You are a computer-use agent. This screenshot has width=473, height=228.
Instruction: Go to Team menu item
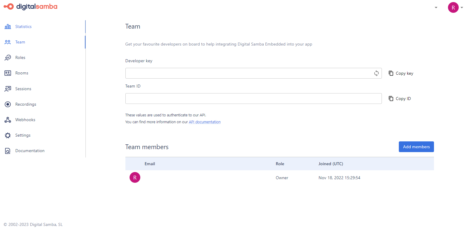20,42
